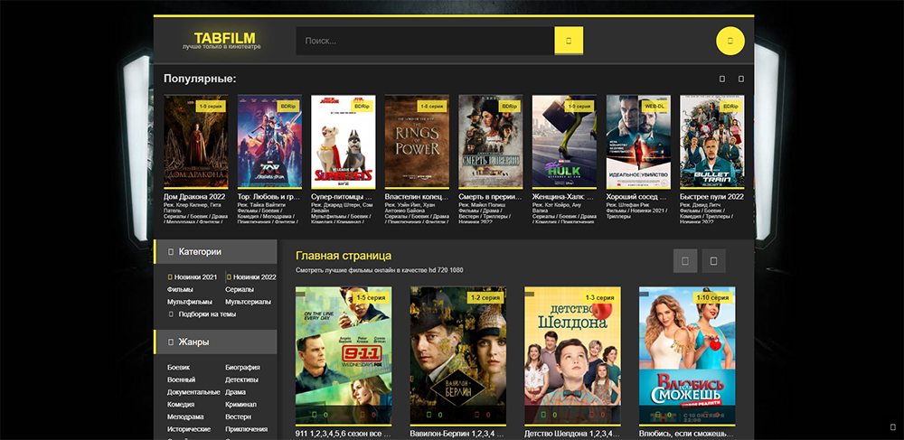Viewport: 904px width, 440px height.
Task: Focus the Поиск search field
Action: (425, 41)
